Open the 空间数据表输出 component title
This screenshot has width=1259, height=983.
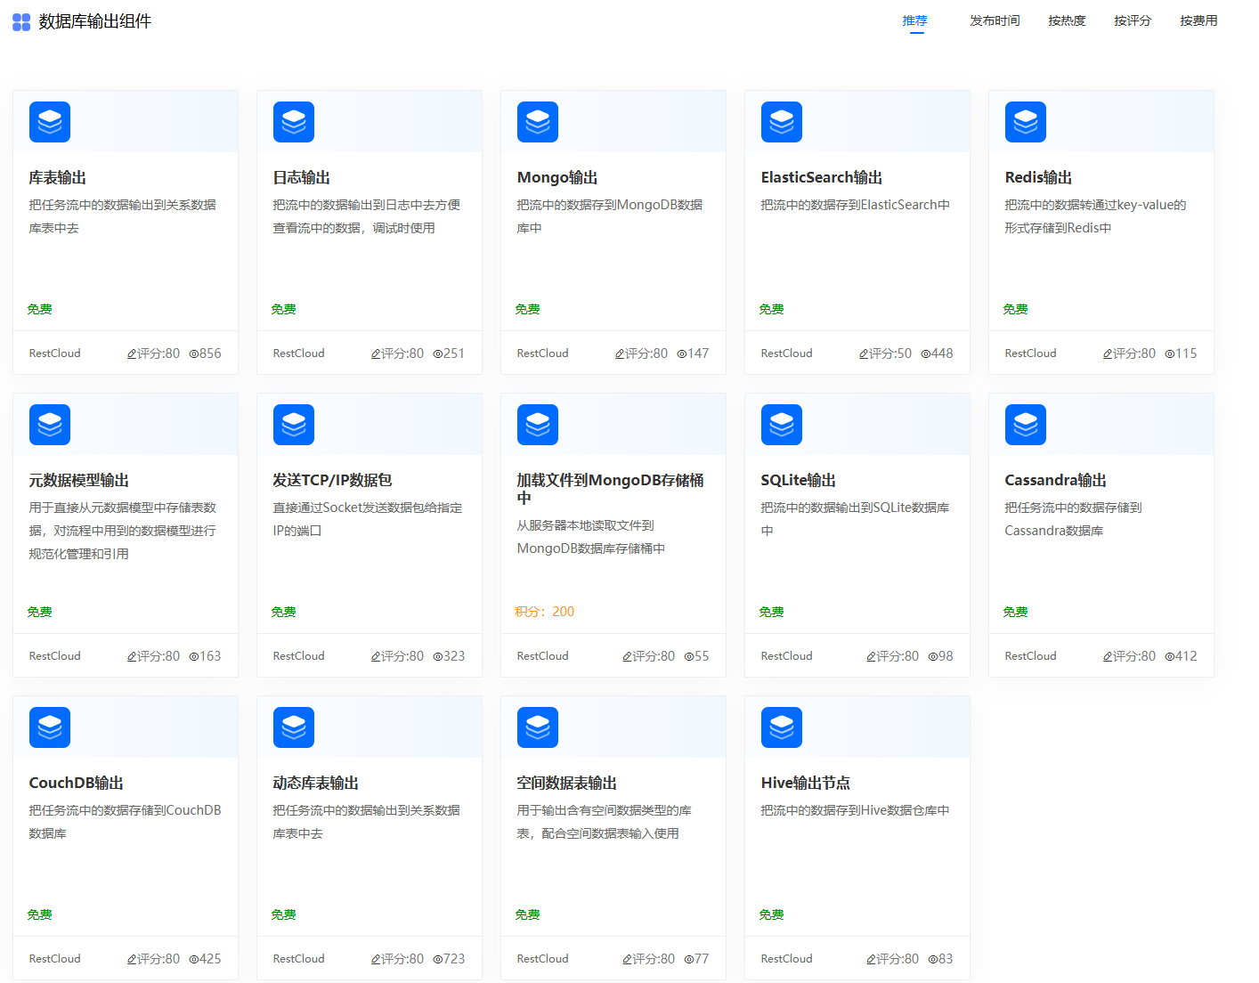point(567,784)
